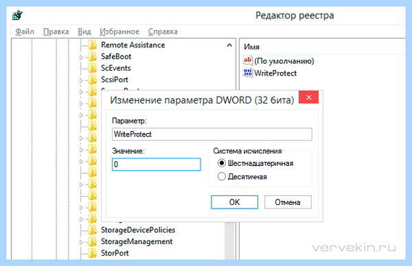Click the Отмена button
This screenshot has width=412, height=266.
(288, 202)
